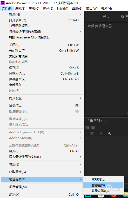Click greyed 批量捕捉(B)... menu item
Image resolution: width=128 pixels, height=198 pixels.
click(x=42, y=111)
